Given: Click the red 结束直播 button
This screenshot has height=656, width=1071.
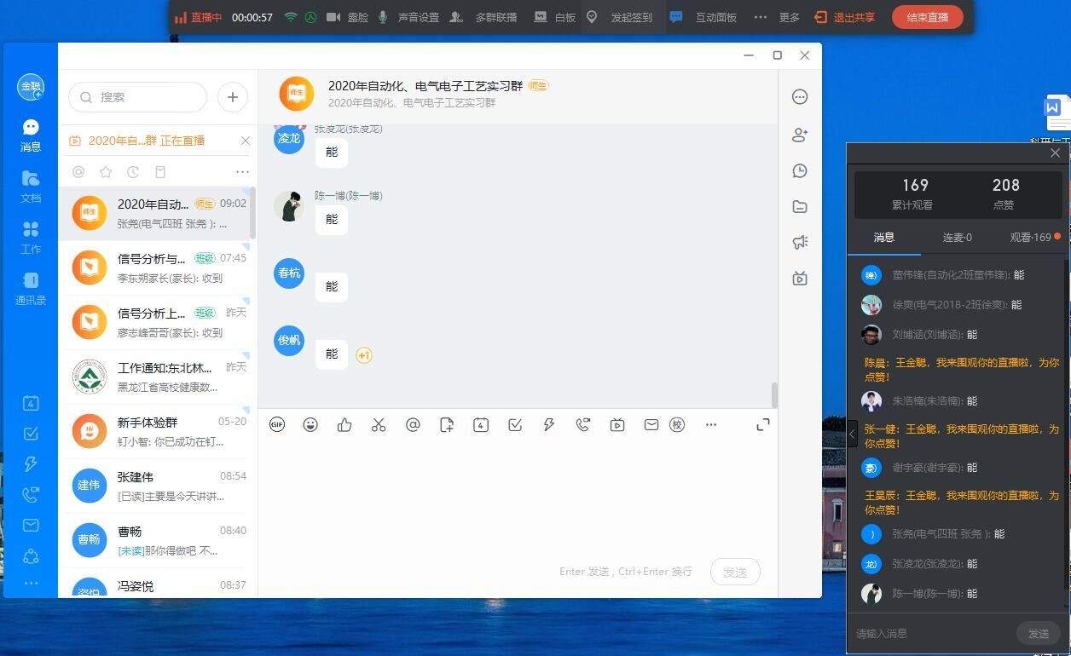Looking at the screenshot, I should click(x=927, y=17).
